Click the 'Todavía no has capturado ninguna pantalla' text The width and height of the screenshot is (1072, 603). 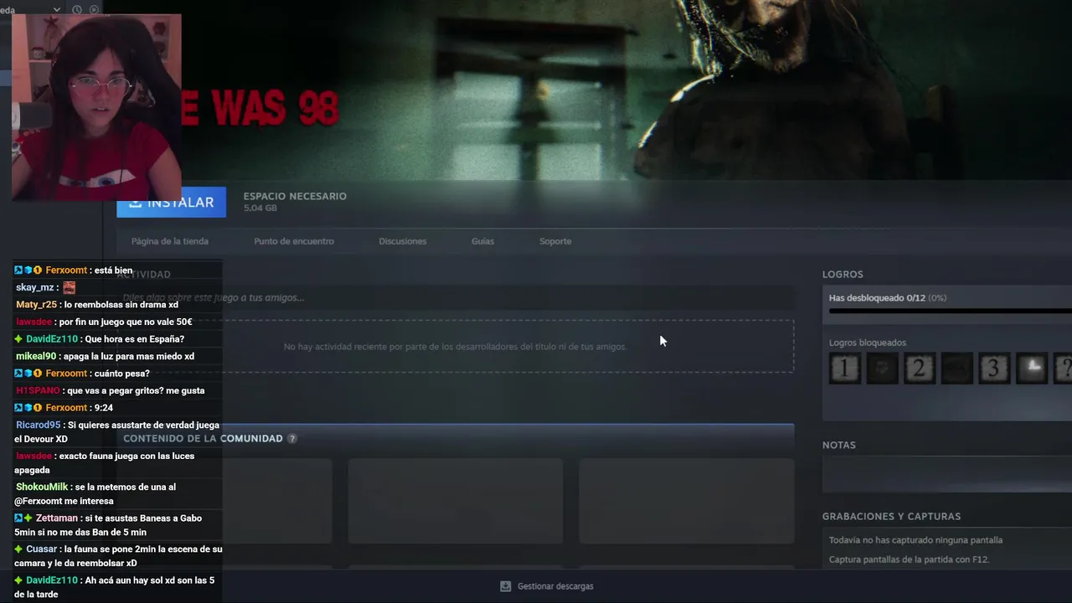click(915, 540)
